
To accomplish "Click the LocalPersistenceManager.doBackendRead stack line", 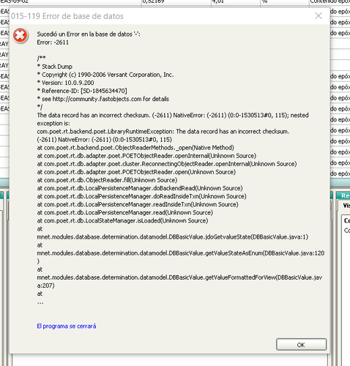I will (140, 188).
